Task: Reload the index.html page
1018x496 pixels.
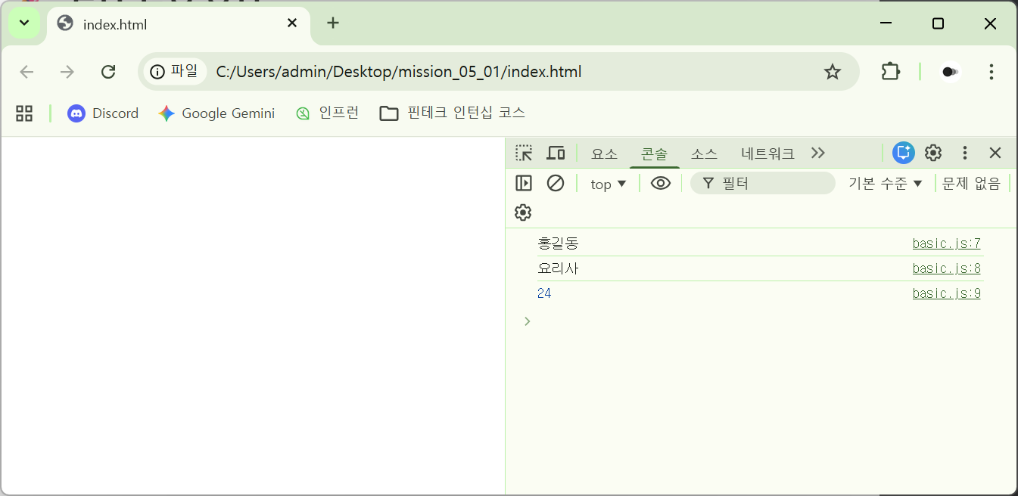Action: coord(108,72)
